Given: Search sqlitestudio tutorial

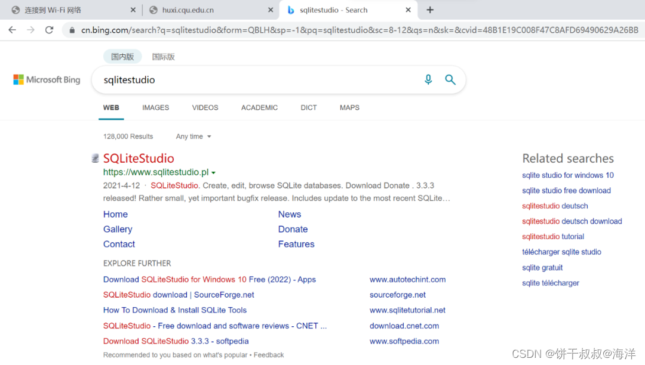Looking at the screenshot, I should coord(553,237).
